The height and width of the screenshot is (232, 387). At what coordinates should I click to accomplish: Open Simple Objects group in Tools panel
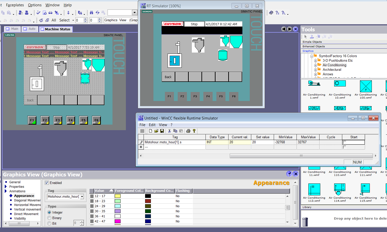(x=312, y=42)
